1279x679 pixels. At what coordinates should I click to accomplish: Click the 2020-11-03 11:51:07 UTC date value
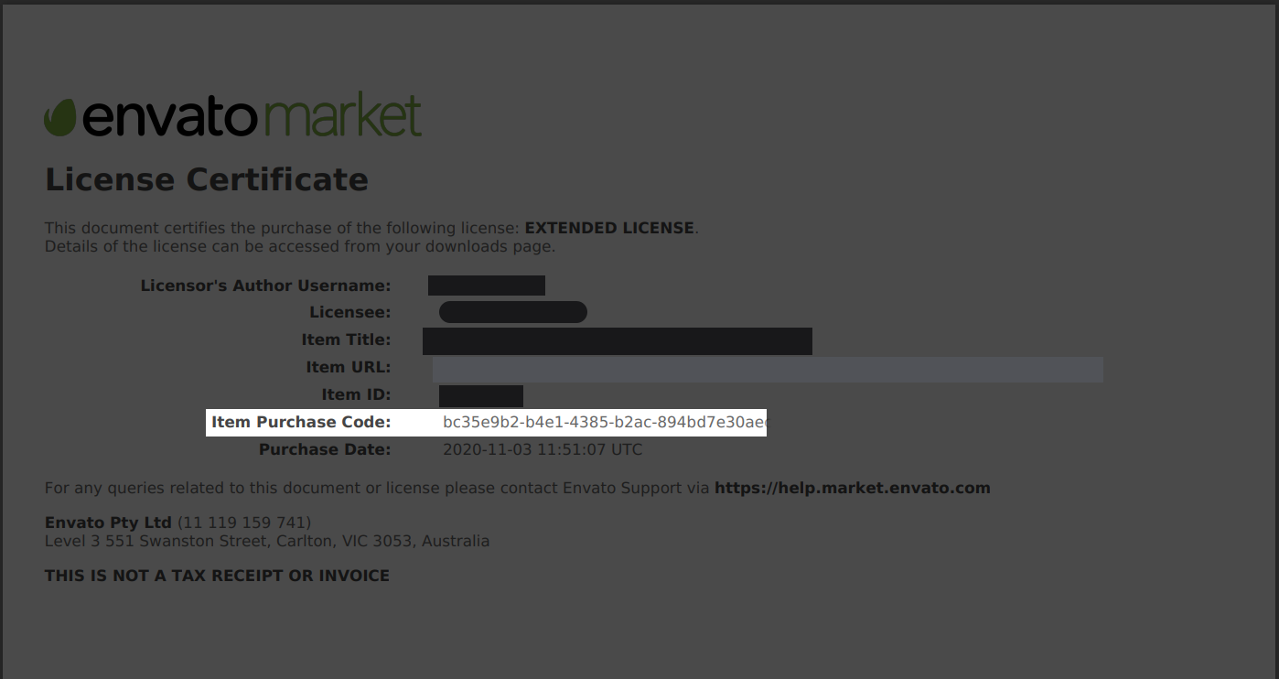(x=543, y=450)
